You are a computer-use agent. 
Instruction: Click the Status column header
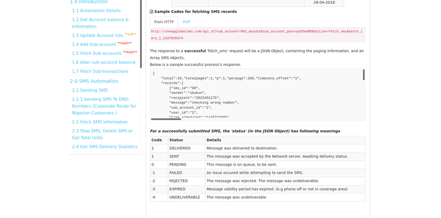(187, 140)
